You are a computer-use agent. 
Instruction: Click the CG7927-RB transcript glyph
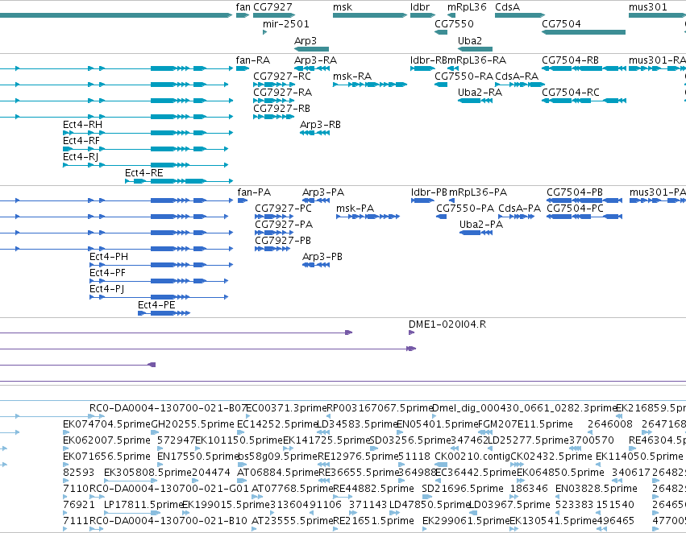[274, 117]
